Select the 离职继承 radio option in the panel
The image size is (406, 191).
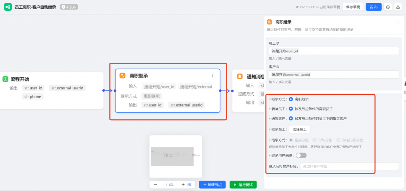click(291, 99)
